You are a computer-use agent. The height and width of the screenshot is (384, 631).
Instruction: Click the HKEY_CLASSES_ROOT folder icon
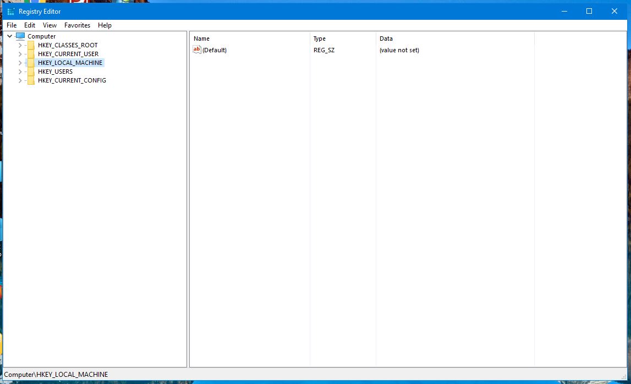[31, 45]
